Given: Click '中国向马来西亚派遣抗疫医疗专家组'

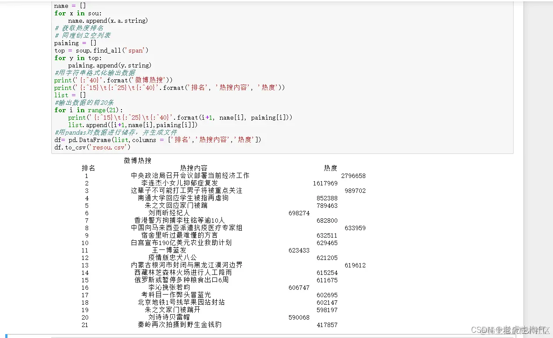Looking at the screenshot, I should [x=187, y=228].
